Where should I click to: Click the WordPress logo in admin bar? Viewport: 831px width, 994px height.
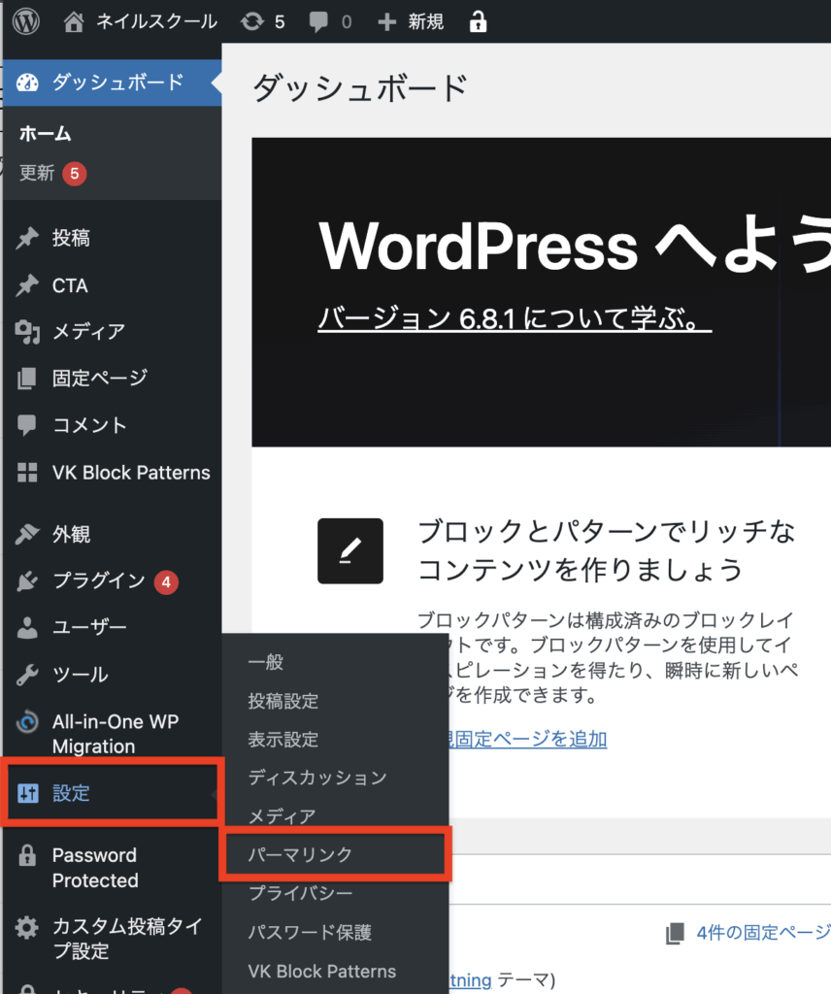(x=26, y=21)
